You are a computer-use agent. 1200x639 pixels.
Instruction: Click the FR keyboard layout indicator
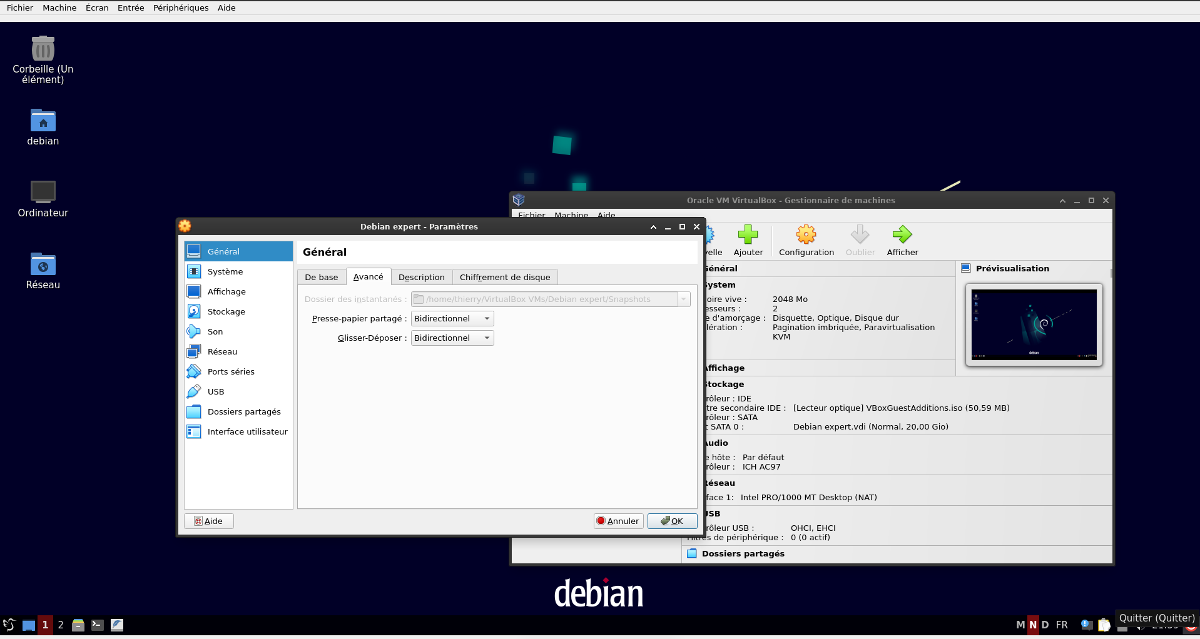1062,625
